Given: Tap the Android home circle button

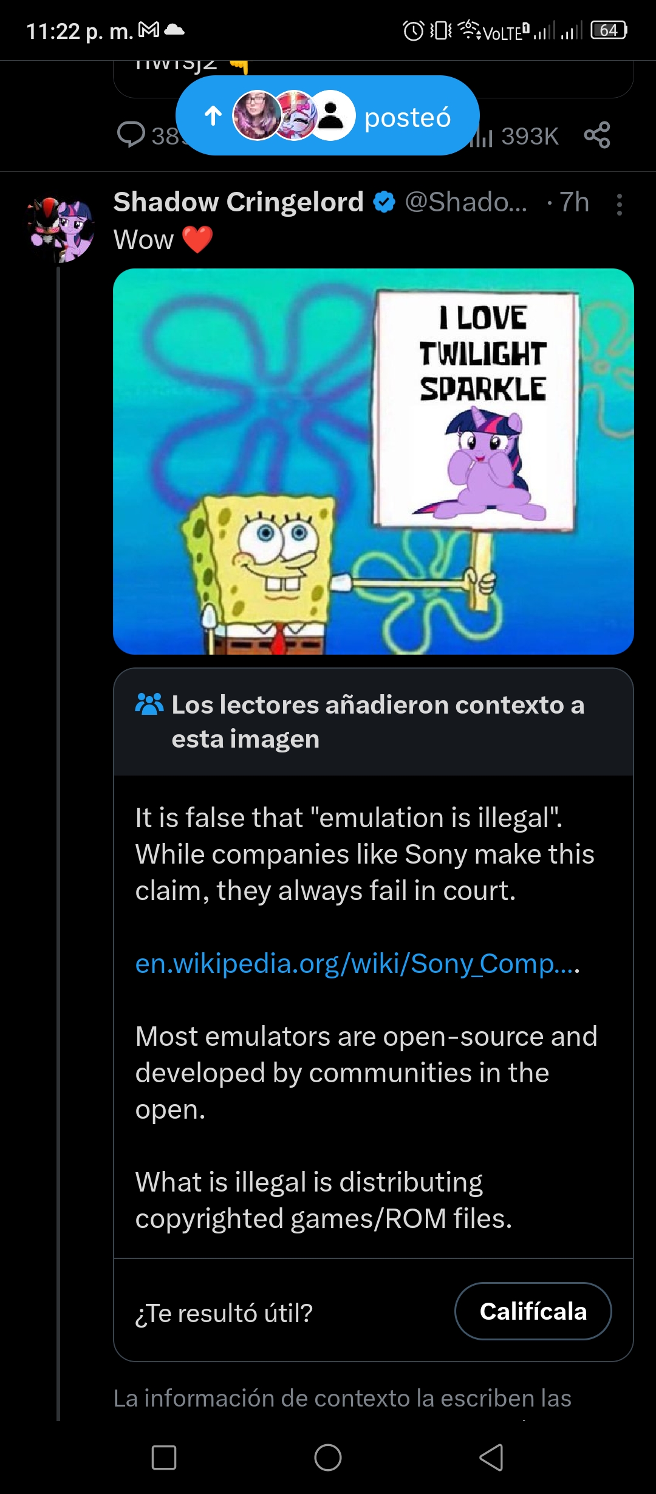Looking at the screenshot, I should (x=328, y=1457).
